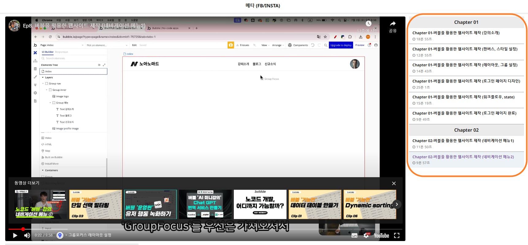
Task: Open 데이터 테이블 만들기 Clip 01 thumbnail
Action: point(315,204)
